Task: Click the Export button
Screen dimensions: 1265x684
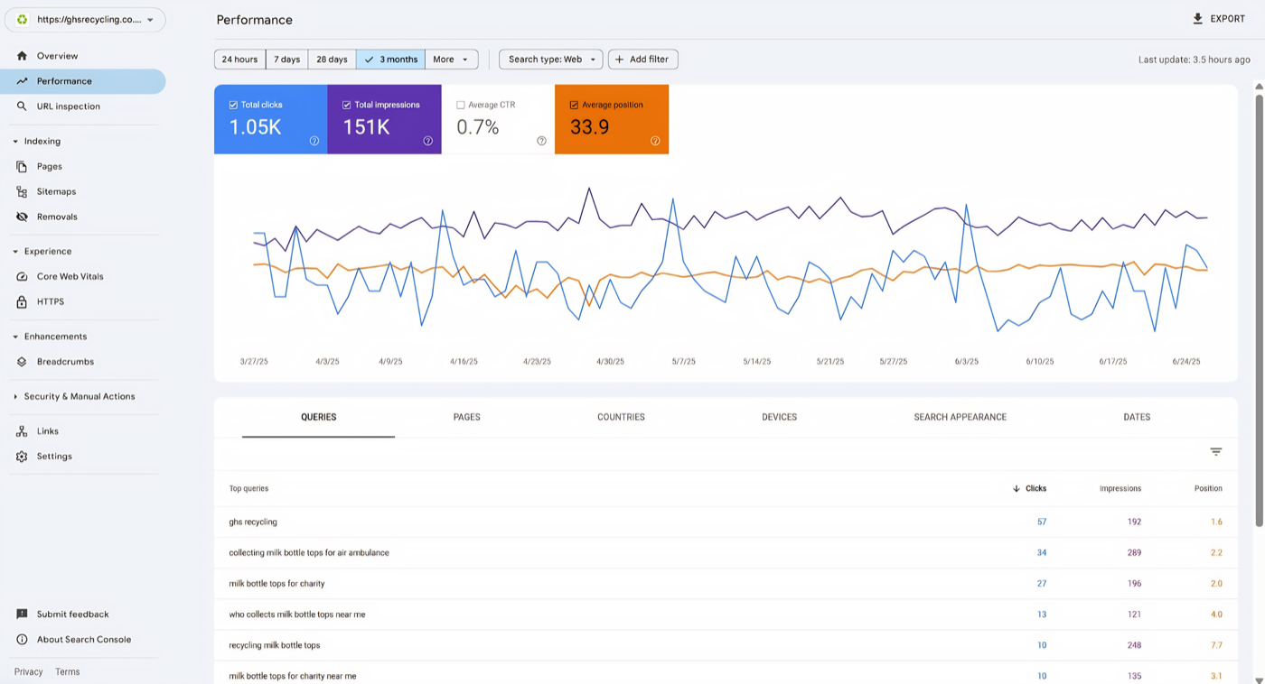Action: (x=1218, y=19)
